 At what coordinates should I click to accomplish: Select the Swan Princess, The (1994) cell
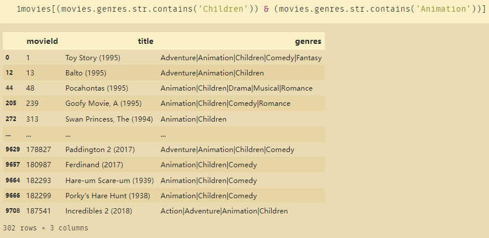[109, 119]
